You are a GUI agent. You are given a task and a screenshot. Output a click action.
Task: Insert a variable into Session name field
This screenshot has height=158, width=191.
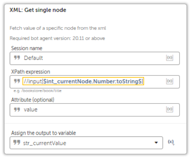pos(169,57)
